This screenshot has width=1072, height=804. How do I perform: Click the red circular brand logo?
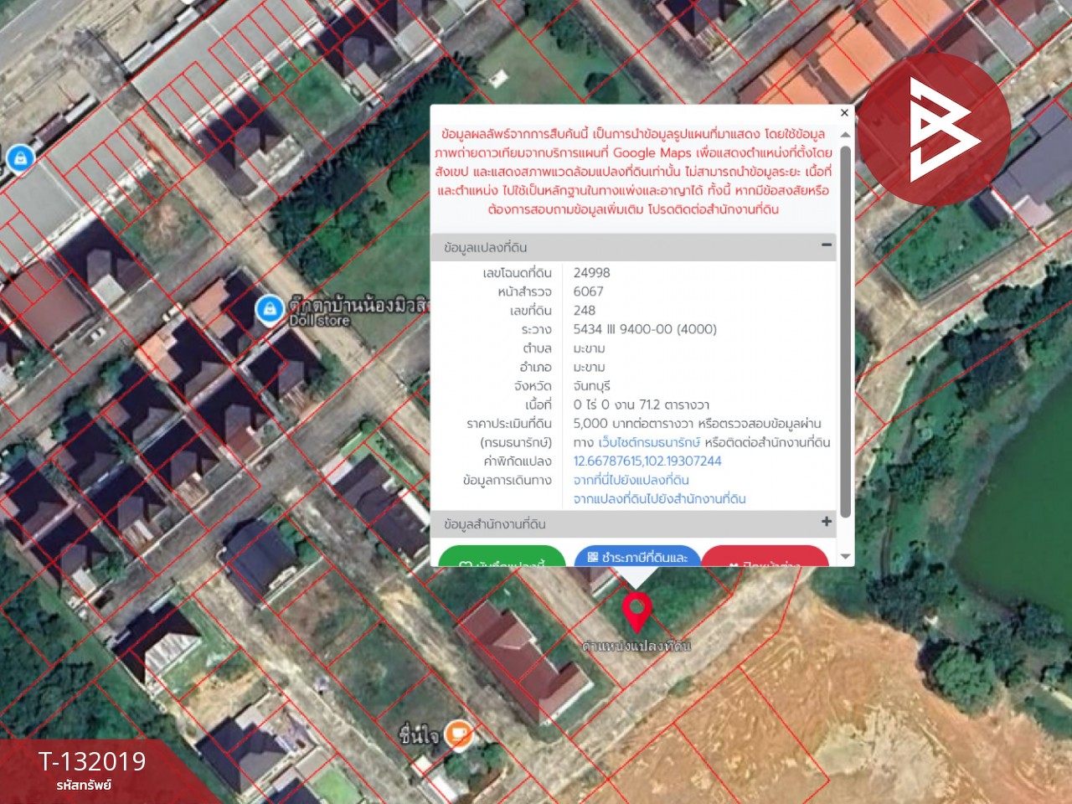pos(935,130)
